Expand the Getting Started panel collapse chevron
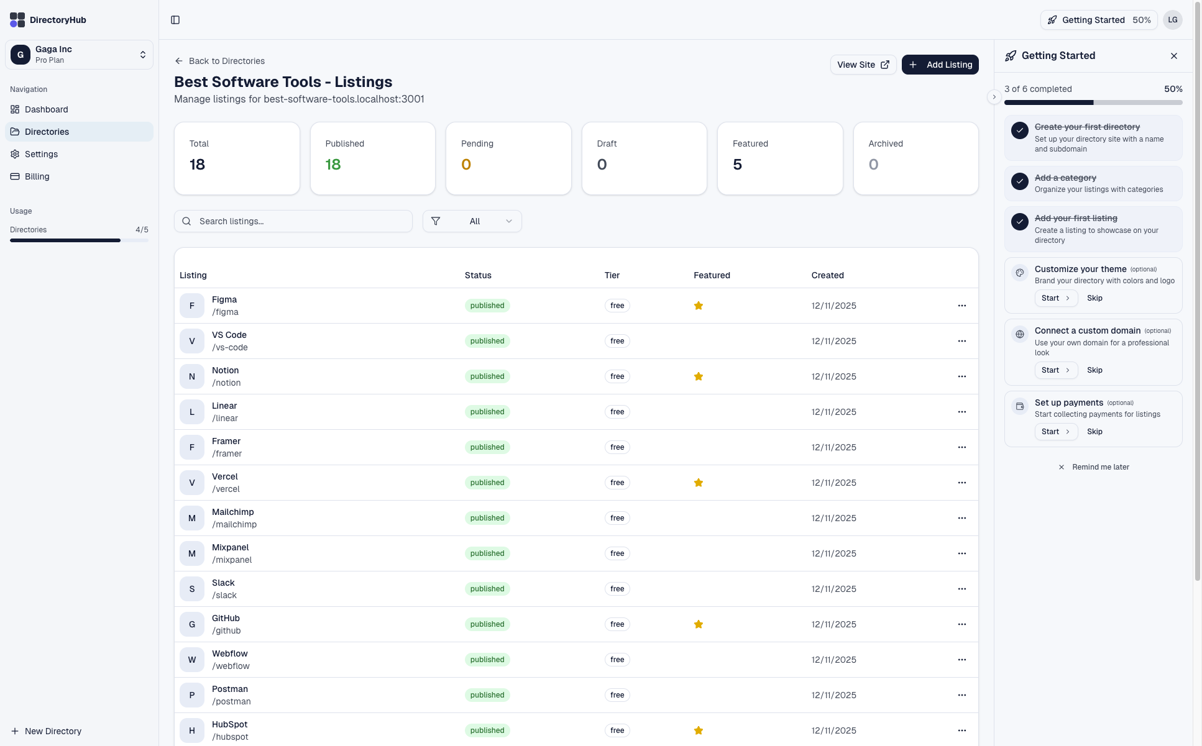 [x=994, y=97]
